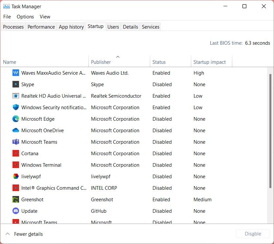This screenshot has height=244, width=274.
Task: Click the Medium startup impact value
Action: 202,200
